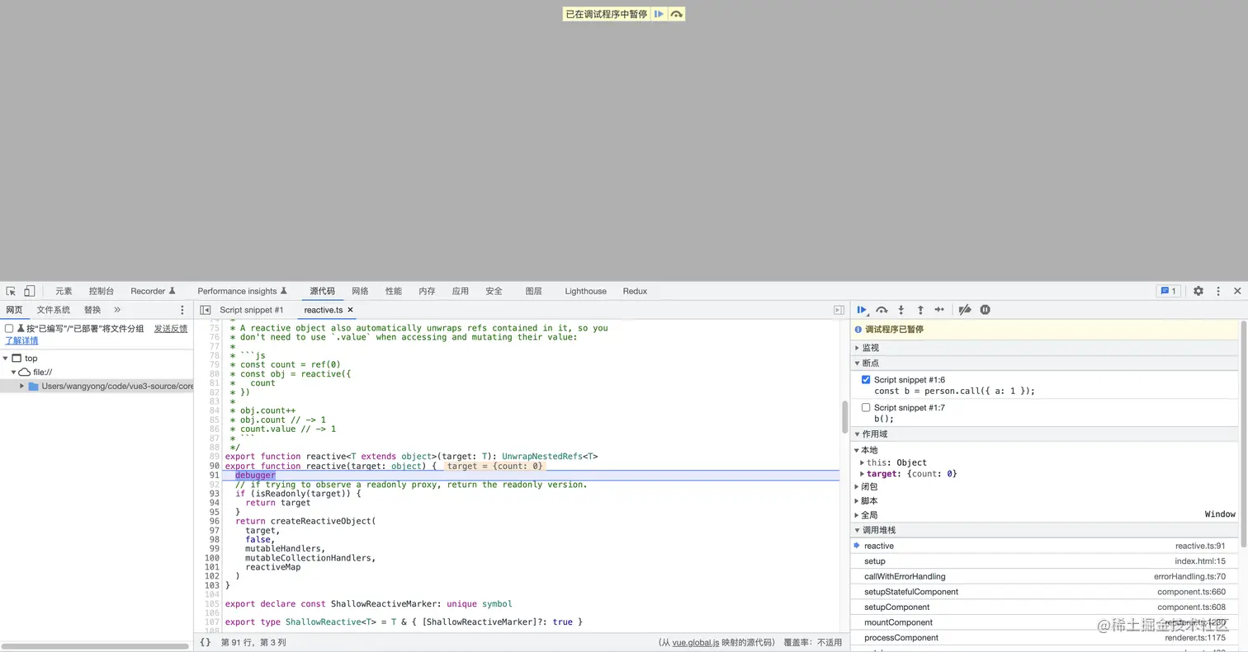Switch to the 性能 (Performance) panel
This screenshot has width=1248, height=652.
click(x=394, y=291)
